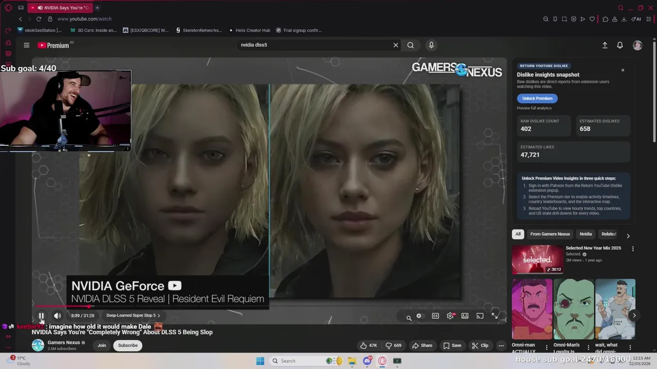Viewport: 657px width, 369px height.
Task: Switch to the NVIDIA Says You're tab
Action: click(61, 8)
